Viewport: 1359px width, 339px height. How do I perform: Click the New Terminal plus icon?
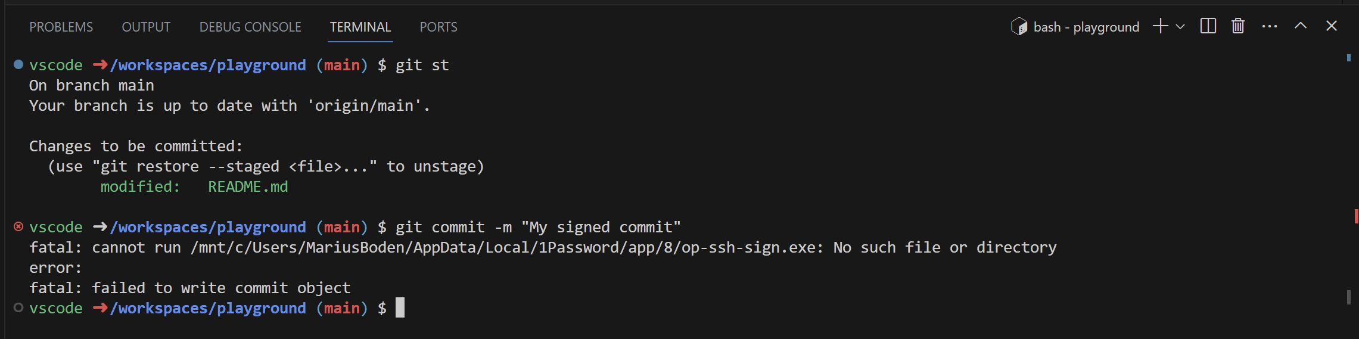[1160, 26]
